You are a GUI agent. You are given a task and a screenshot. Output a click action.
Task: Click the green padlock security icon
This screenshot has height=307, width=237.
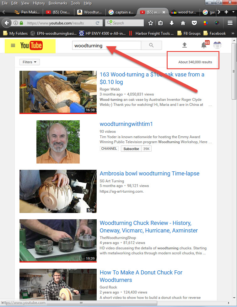(22, 23)
